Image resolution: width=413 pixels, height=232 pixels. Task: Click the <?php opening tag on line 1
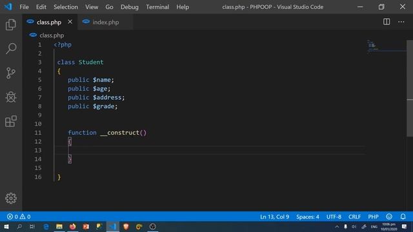point(63,44)
